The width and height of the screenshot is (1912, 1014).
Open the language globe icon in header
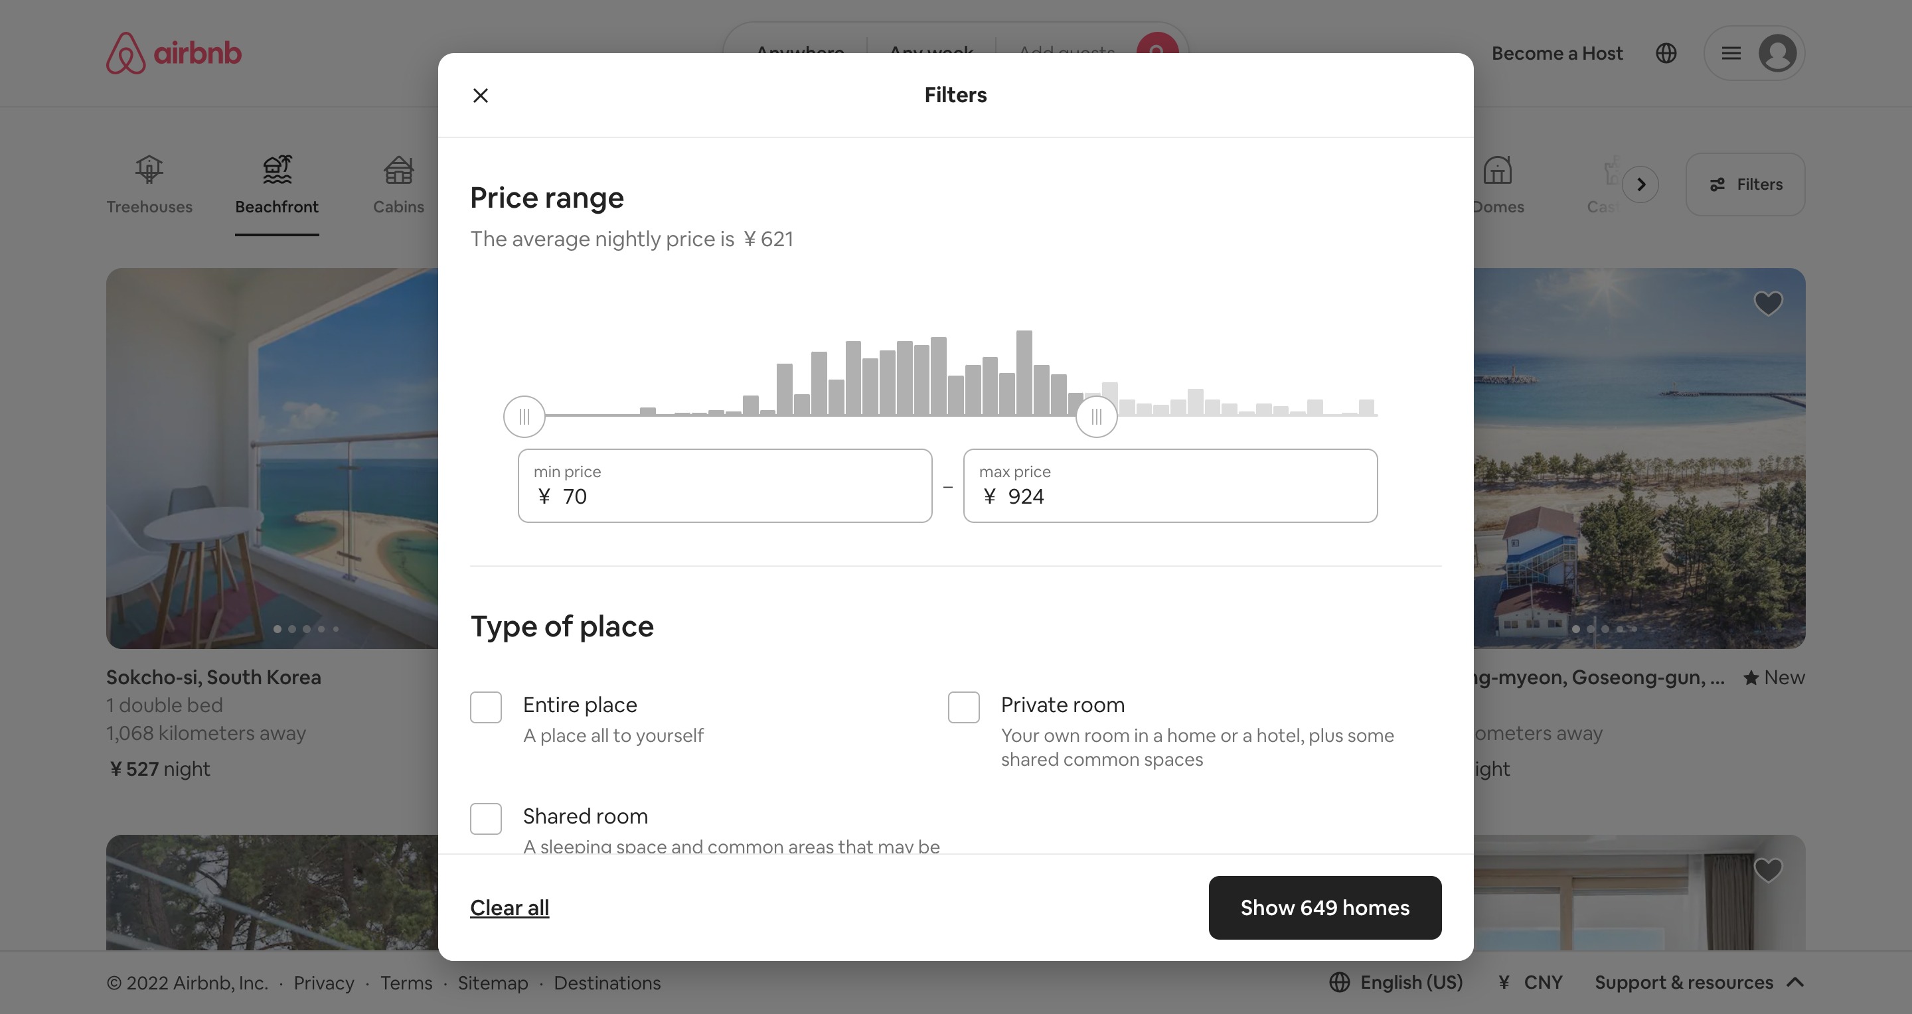coord(1666,53)
